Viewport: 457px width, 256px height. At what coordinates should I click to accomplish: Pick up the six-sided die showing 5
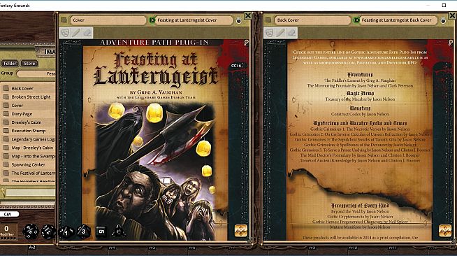101,232
